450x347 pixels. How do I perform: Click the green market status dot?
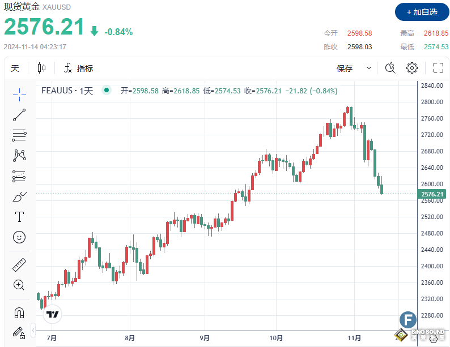pyautogui.click(x=107, y=90)
